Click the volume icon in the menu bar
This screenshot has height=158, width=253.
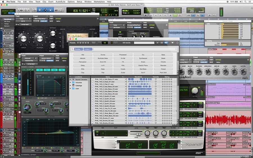[x=241, y=2]
